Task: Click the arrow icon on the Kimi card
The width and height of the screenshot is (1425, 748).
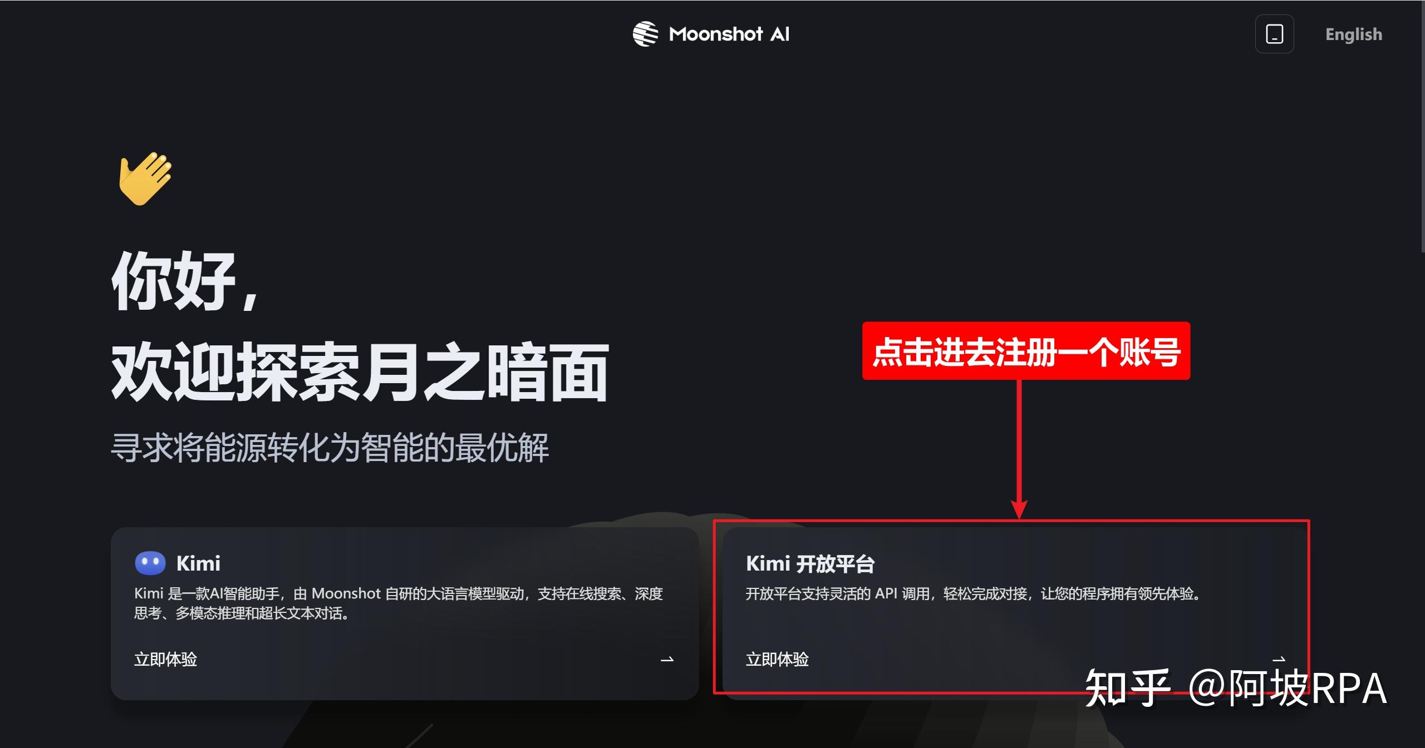Action: 667,659
